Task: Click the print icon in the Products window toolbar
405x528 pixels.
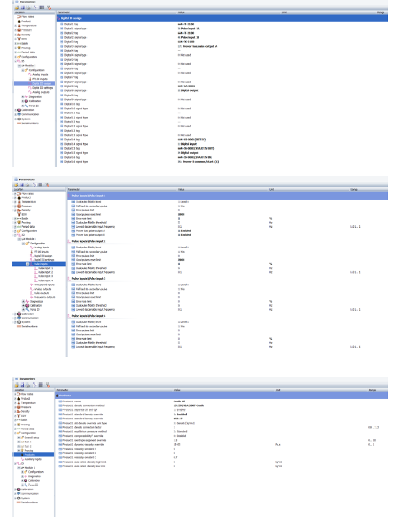Action: (28, 385)
